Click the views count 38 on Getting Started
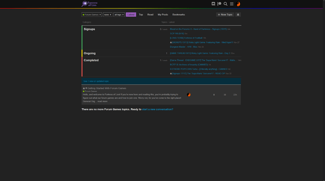Viewport: 325px width, 181px height. [225, 95]
